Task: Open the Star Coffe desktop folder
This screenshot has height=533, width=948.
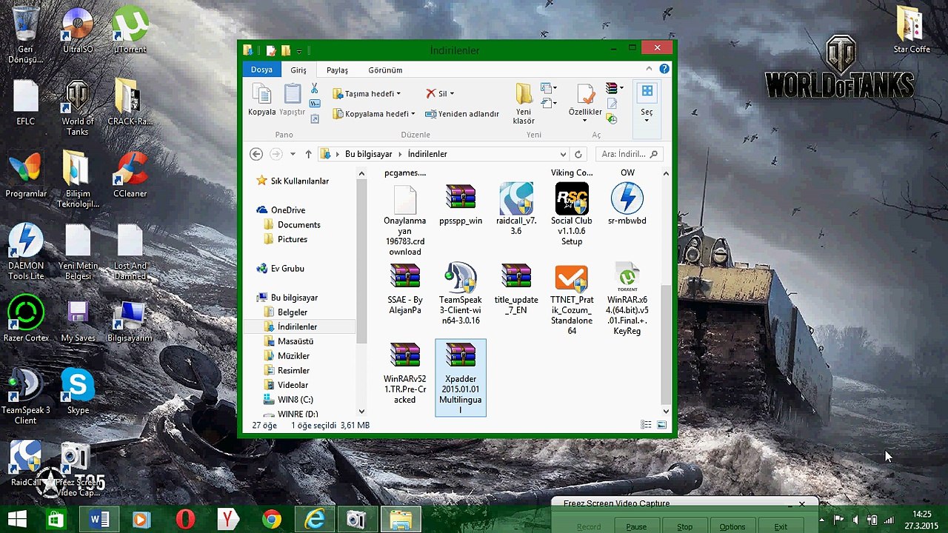Action: [x=912, y=31]
